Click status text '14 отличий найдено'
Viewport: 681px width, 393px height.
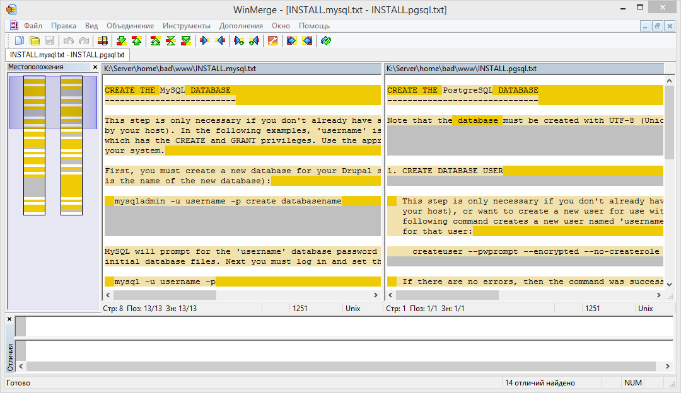click(540, 382)
